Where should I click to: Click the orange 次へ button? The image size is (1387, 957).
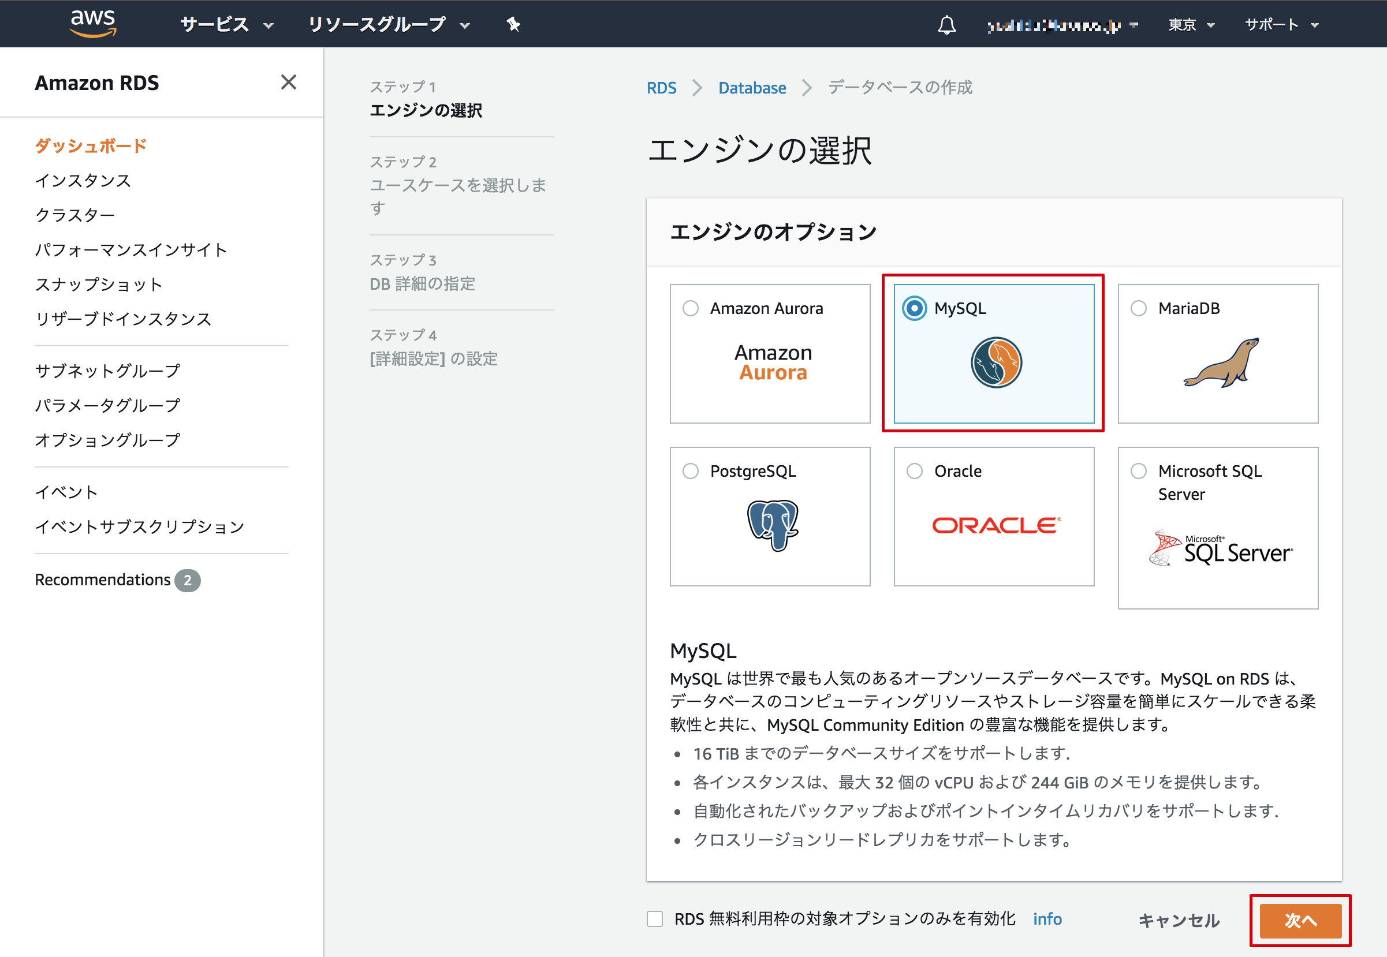click(1300, 921)
